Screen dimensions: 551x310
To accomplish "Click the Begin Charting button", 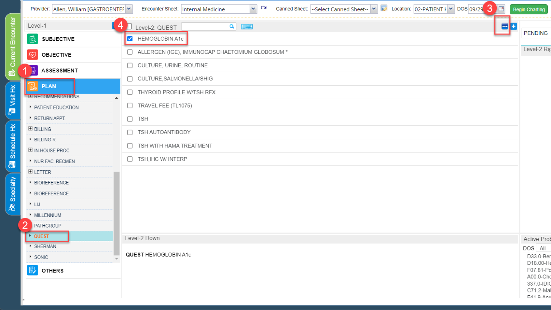I will [528, 9].
